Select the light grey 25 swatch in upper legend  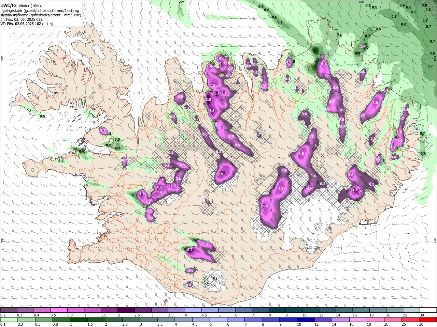click(x=411, y=310)
